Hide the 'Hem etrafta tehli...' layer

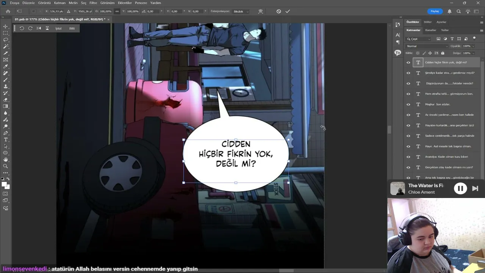pos(408,94)
